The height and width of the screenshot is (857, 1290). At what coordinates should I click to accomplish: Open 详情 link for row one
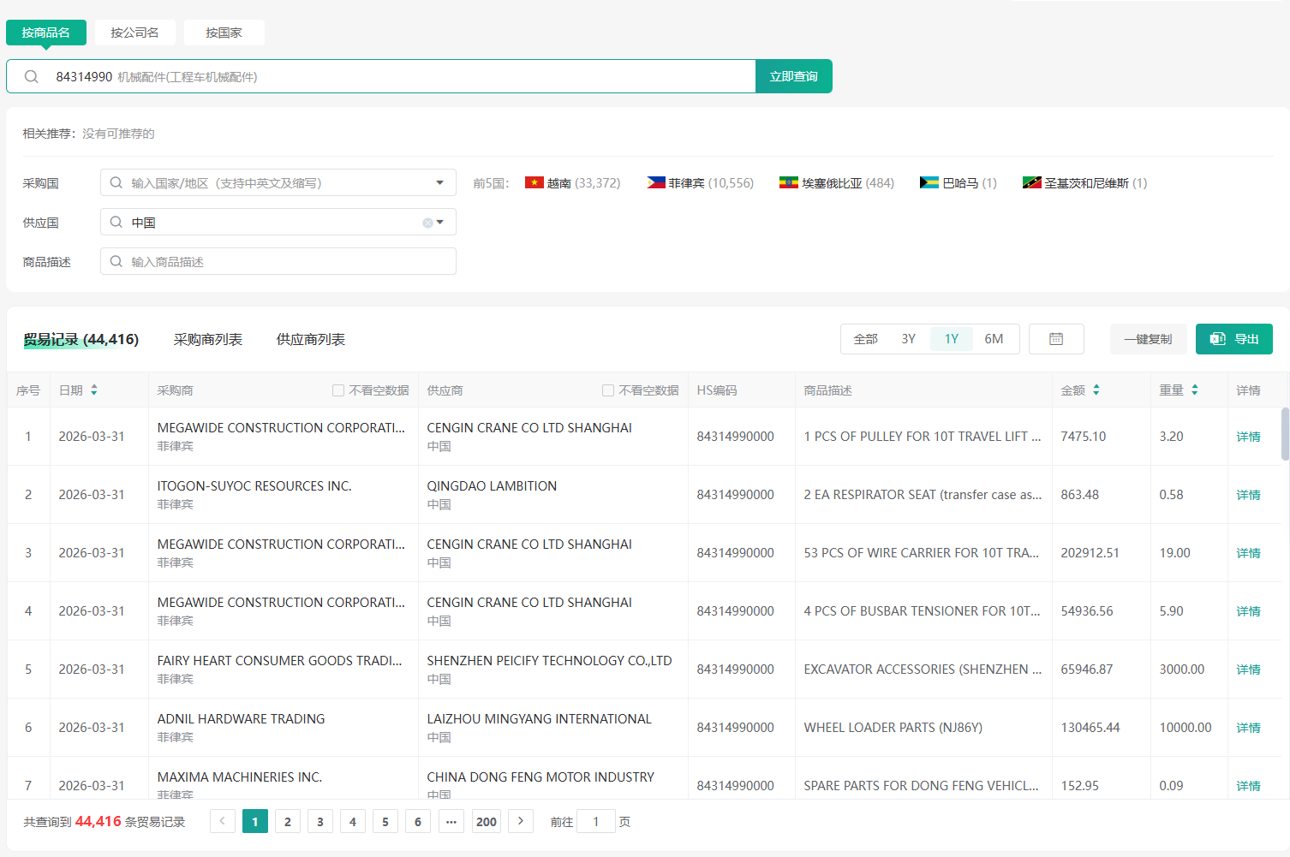(x=1248, y=437)
